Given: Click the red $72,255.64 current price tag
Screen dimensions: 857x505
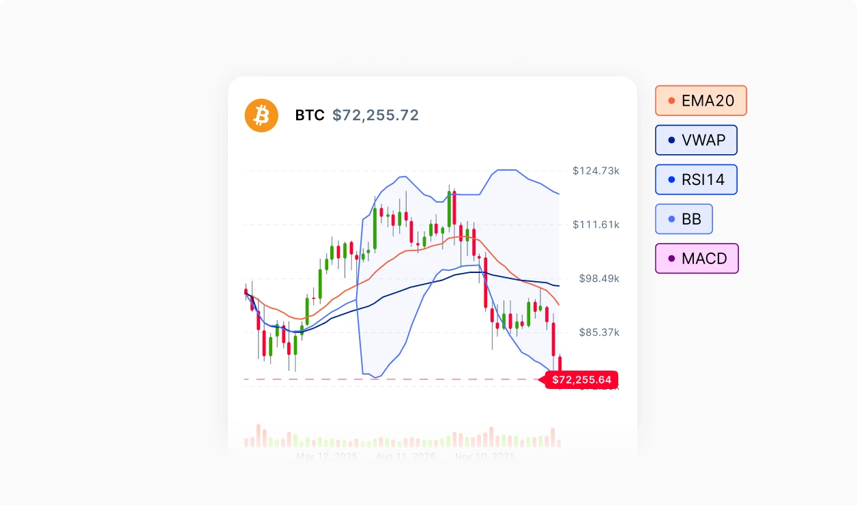Looking at the screenshot, I should [582, 379].
